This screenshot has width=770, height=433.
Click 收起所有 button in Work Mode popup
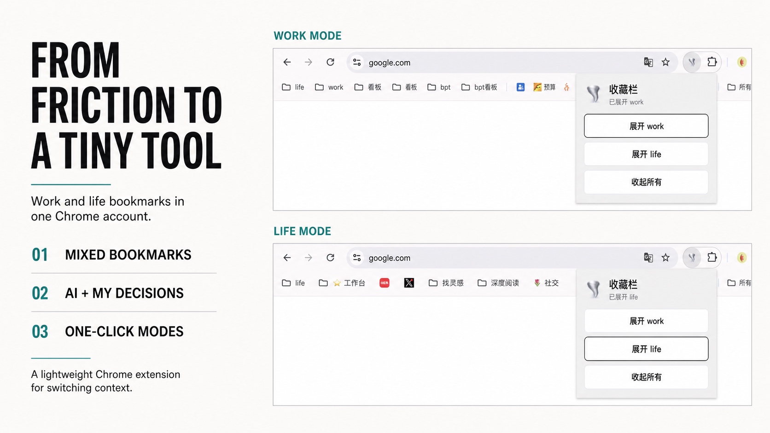(x=646, y=182)
